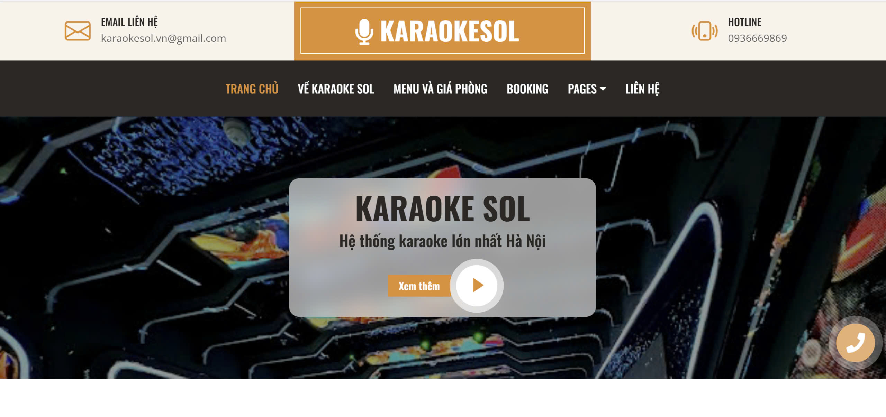886x417 pixels.
Task: Click the Xem thêm button
Action: [x=419, y=286]
